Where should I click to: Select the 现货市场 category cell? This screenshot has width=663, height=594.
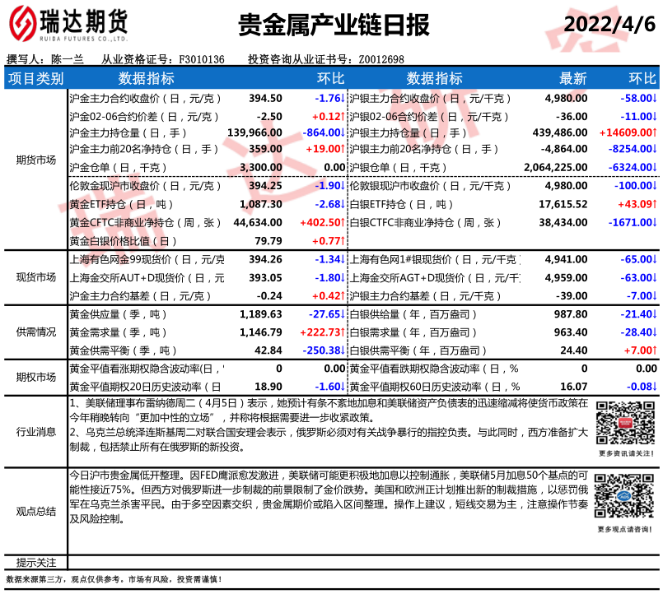(x=35, y=277)
